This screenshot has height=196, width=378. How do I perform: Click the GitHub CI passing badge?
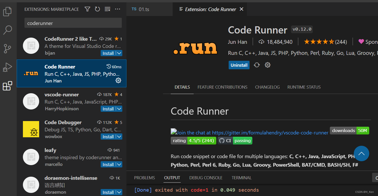(235, 141)
